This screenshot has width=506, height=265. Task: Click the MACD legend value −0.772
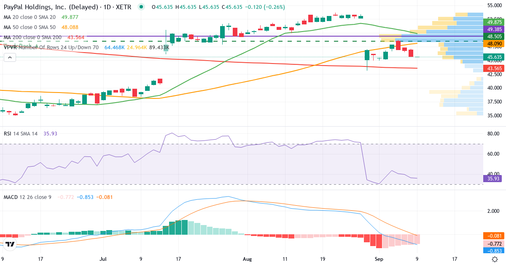[x=66, y=197]
